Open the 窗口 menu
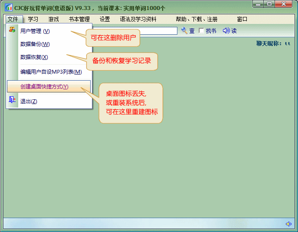Image resolution: width=298 pixels, height=232 pixels. [x=242, y=20]
